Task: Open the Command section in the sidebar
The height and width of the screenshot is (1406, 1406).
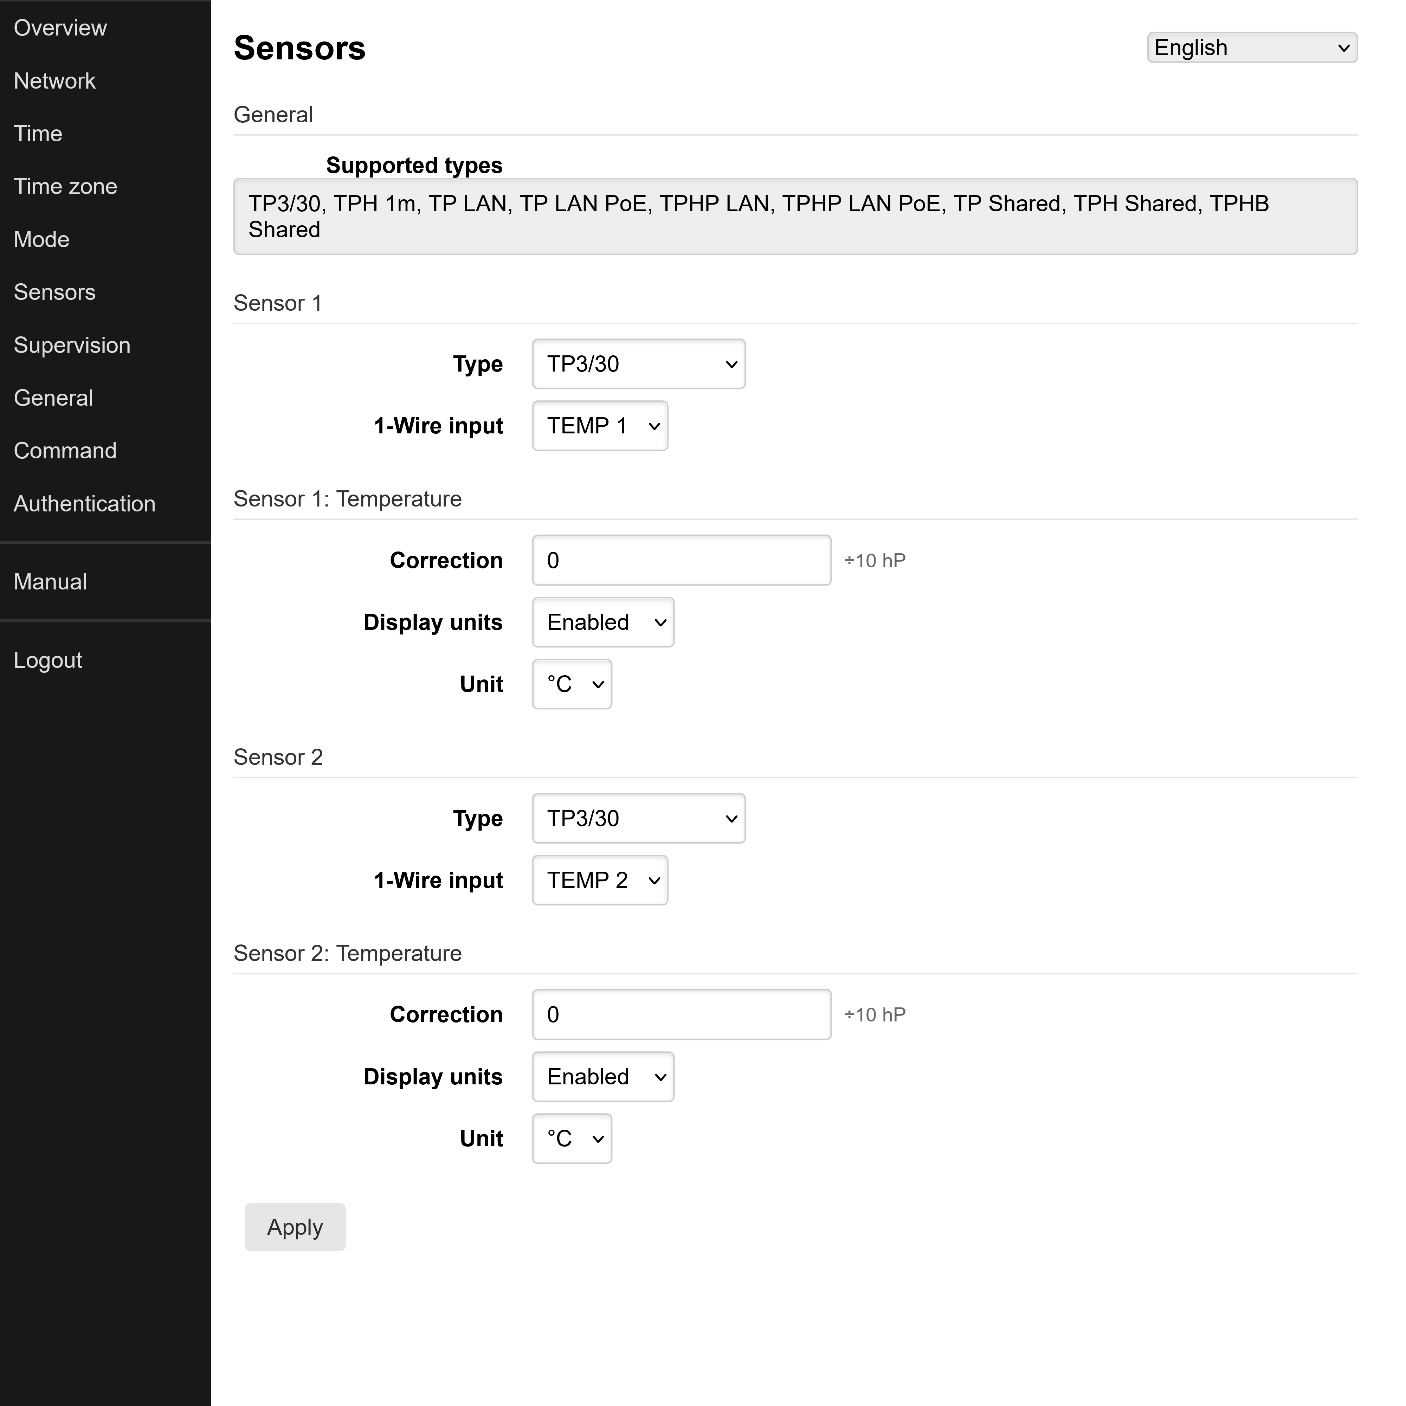Action: click(65, 451)
